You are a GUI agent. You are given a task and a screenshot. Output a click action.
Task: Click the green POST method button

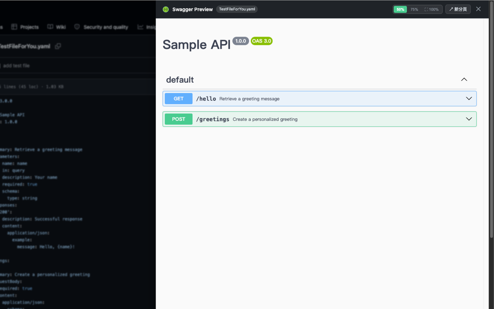tap(179, 119)
